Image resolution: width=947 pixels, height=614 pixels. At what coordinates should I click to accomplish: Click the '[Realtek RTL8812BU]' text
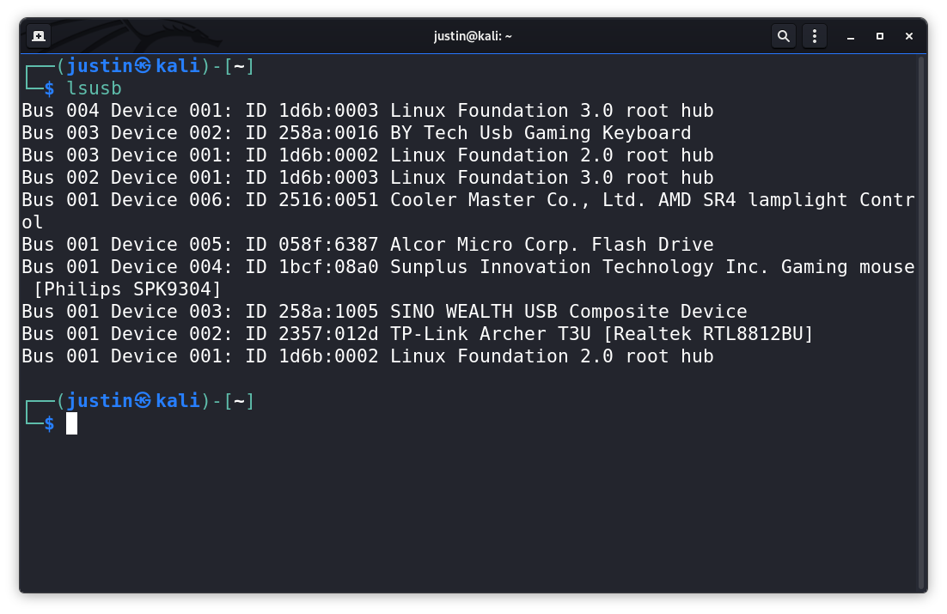pyautogui.click(x=708, y=334)
